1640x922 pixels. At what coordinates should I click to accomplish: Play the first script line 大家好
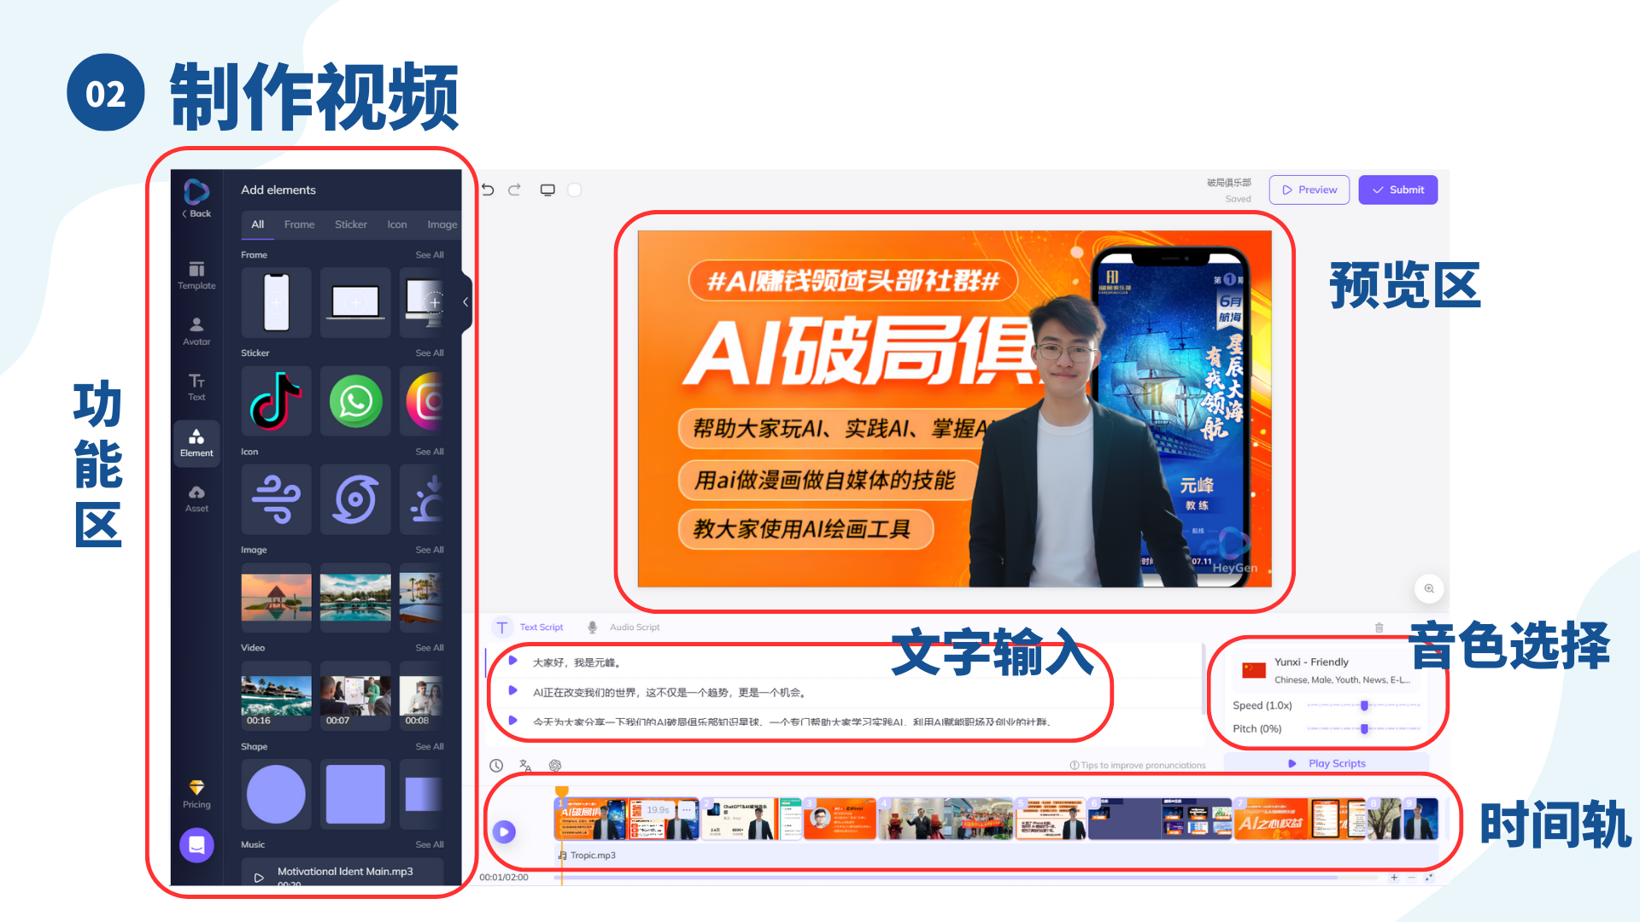512,661
